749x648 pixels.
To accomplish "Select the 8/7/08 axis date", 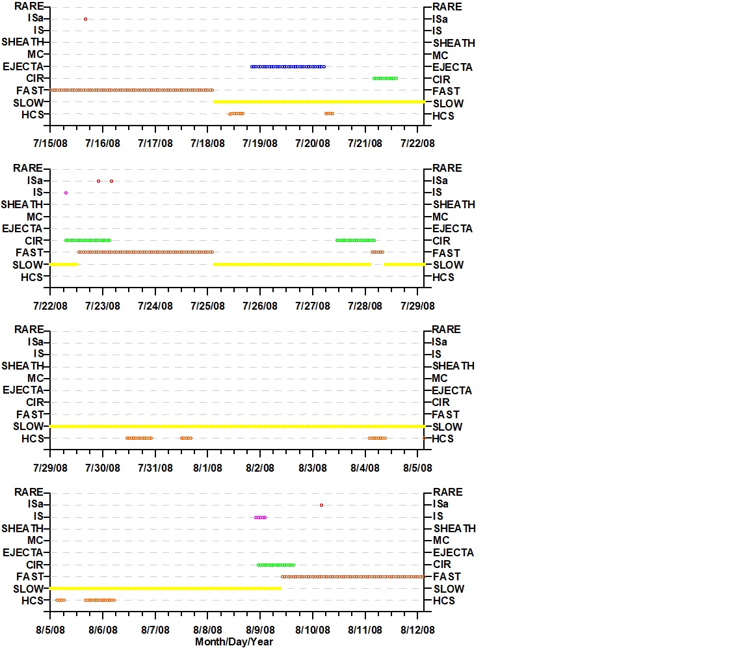I will [x=155, y=630].
